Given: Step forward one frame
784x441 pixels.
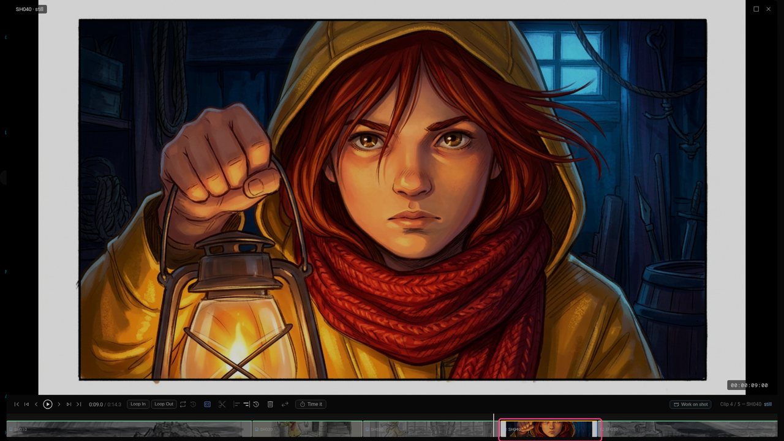Looking at the screenshot, I should pos(59,404).
